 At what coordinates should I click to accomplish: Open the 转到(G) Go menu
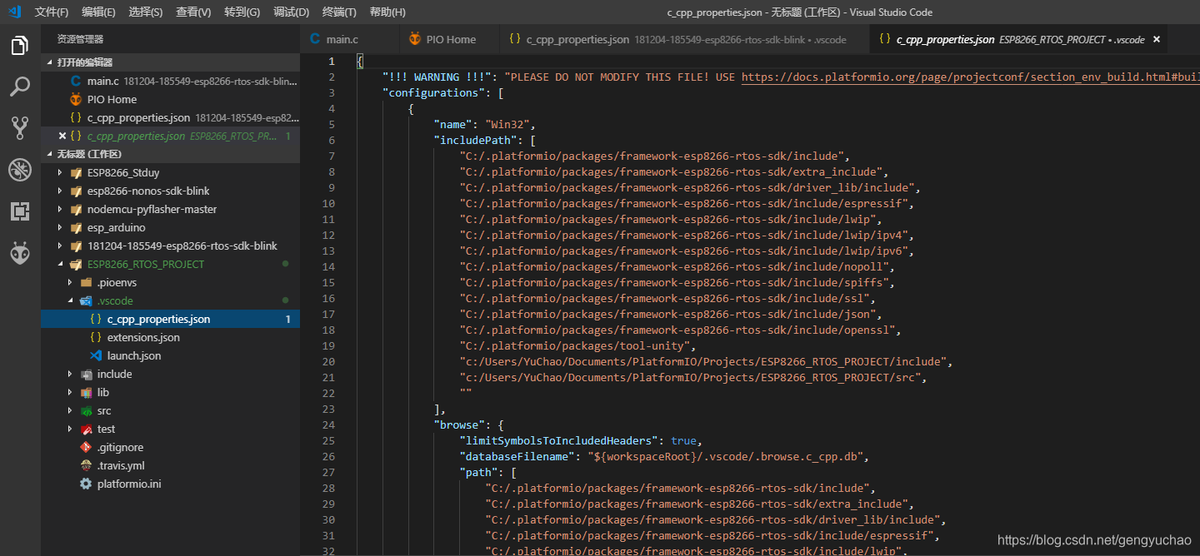coord(242,12)
